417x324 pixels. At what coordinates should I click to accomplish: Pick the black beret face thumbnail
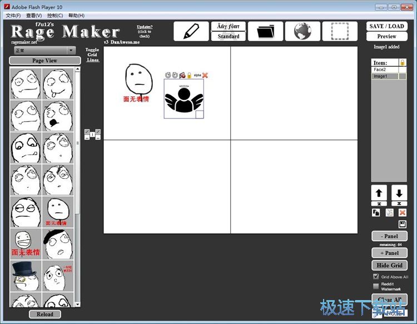tap(58, 244)
